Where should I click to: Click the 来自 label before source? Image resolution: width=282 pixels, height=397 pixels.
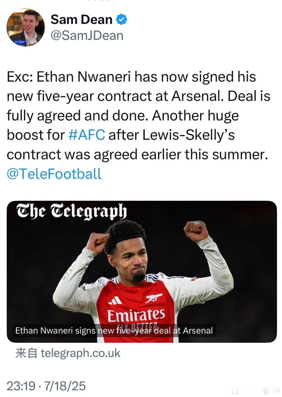tap(26, 353)
